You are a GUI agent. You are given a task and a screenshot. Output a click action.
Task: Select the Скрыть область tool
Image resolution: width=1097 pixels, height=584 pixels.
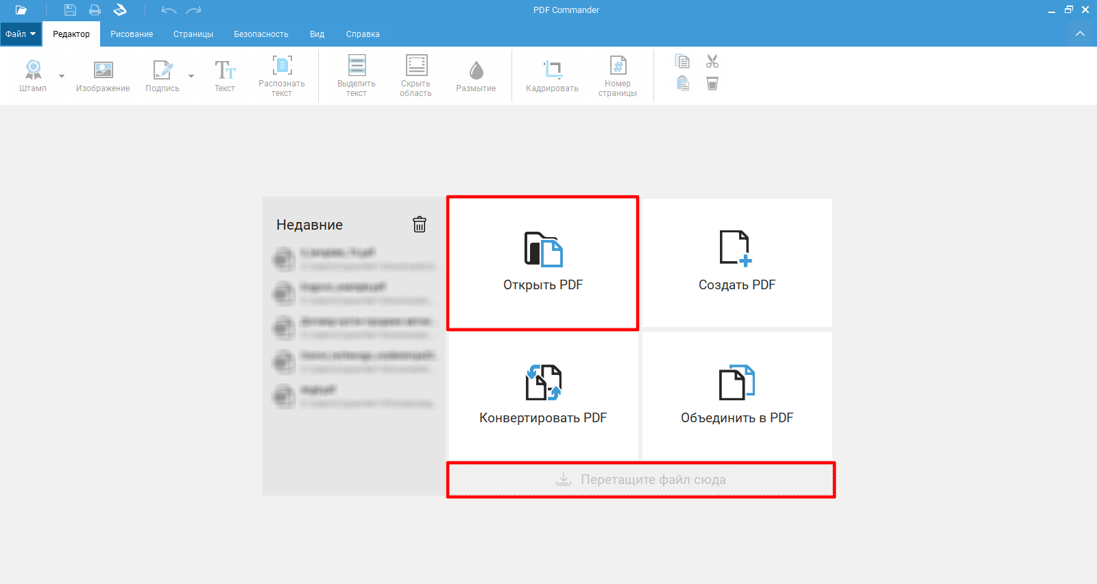click(416, 76)
